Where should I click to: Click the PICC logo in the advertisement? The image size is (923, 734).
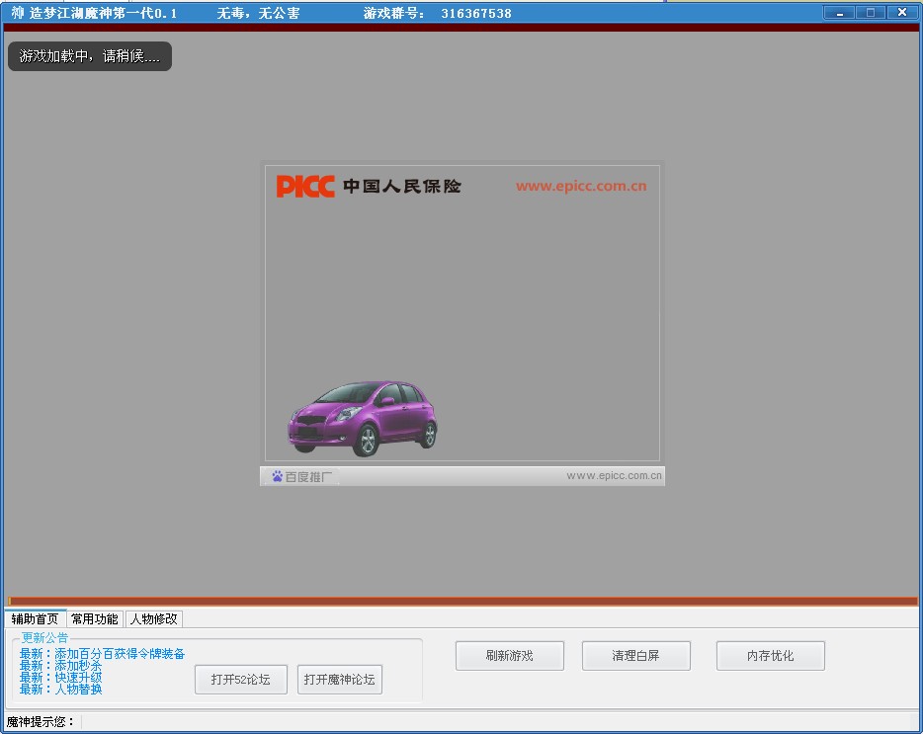305,186
